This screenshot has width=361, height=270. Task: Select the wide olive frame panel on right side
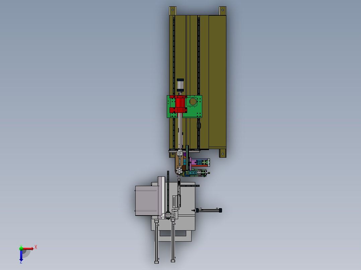[217, 82]
